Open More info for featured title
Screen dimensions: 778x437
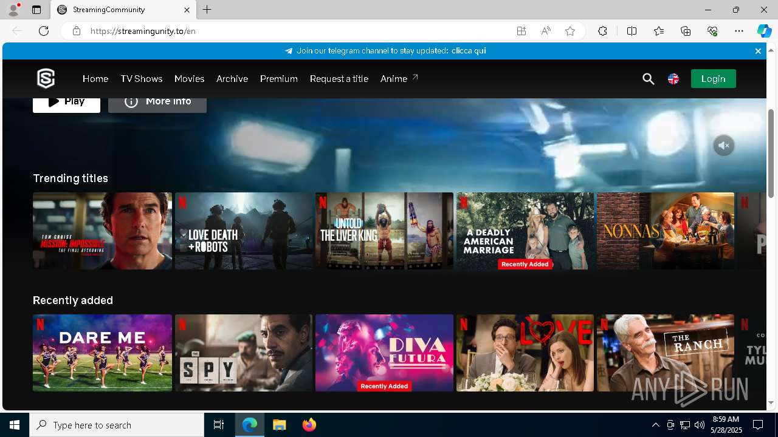click(157, 104)
